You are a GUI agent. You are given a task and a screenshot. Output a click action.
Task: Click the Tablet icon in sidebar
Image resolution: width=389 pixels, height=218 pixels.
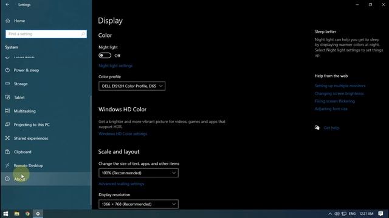tap(7, 97)
